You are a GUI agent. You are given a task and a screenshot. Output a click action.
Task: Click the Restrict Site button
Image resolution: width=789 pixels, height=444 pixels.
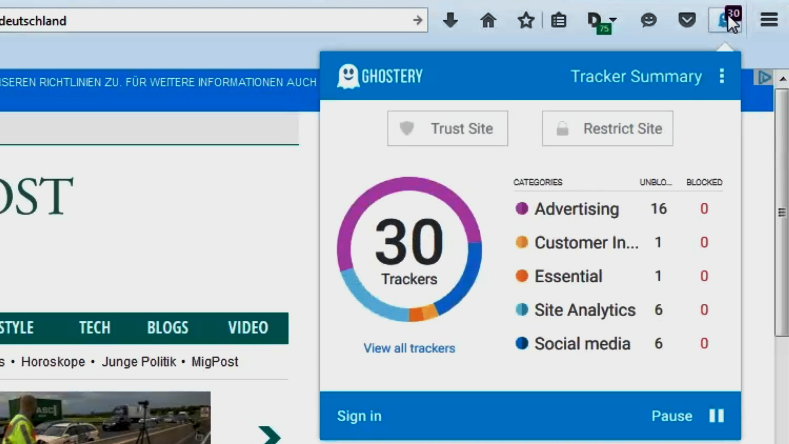point(607,128)
